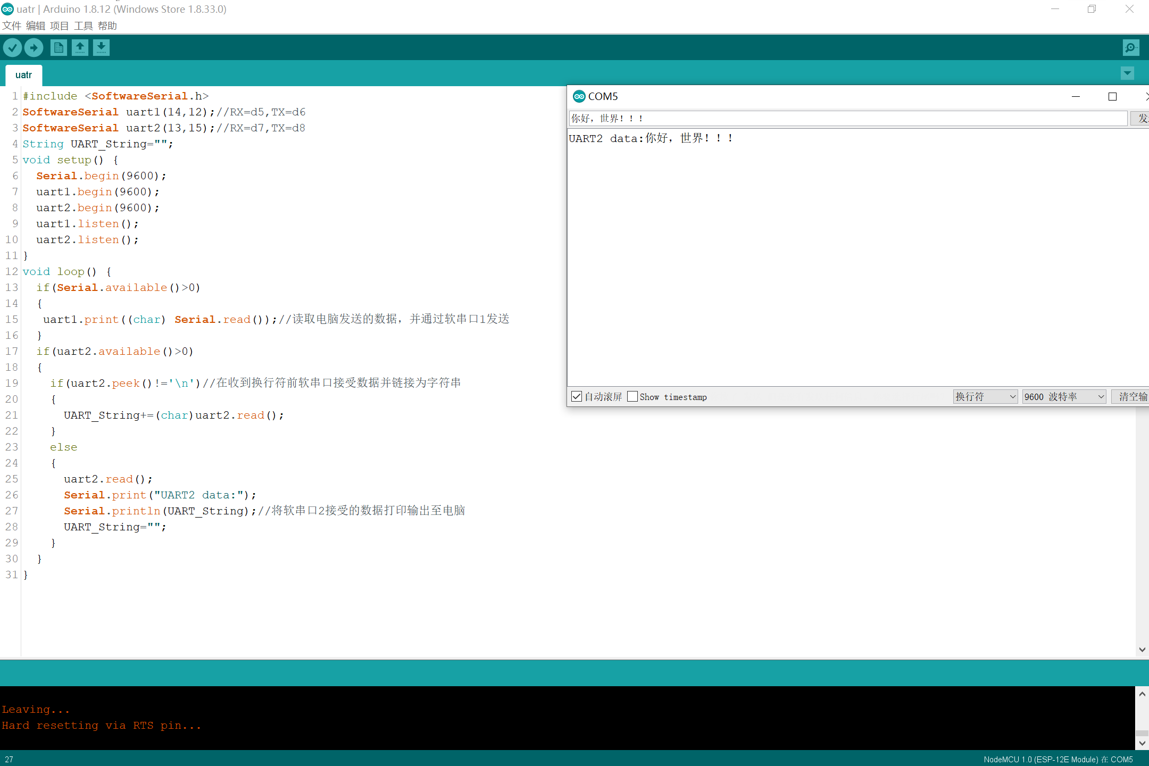Image resolution: width=1149 pixels, height=766 pixels.
Task: Toggle the 自动滚屏 autoscroll checkbox
Action: click(x=577, y=396)
